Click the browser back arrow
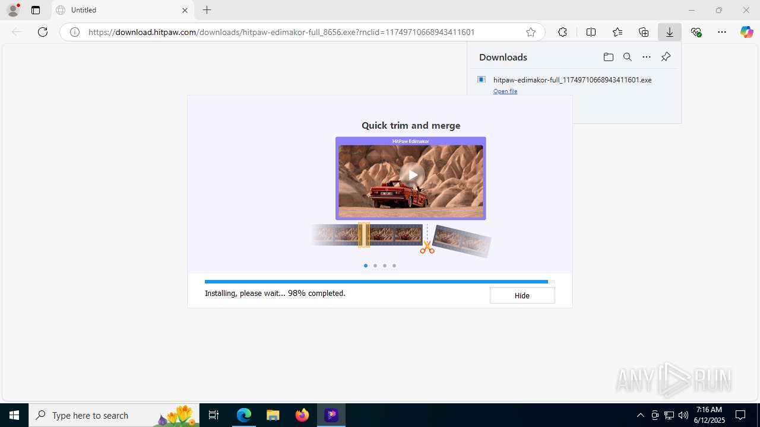 pos(17,32)
